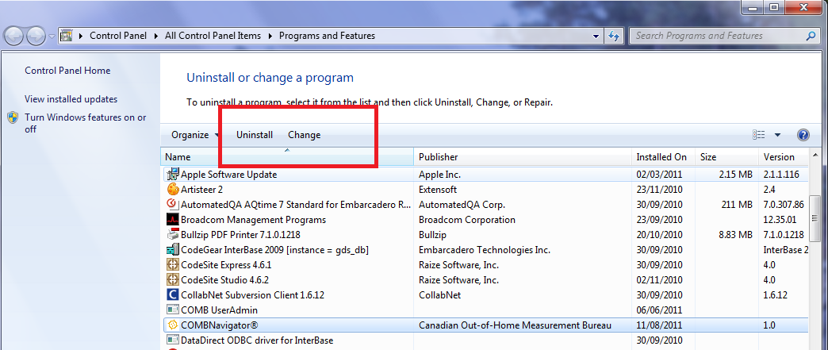Click the blue Help question mark icon
Viewport: 828px width, 350px height.
(x=803, y=135)
